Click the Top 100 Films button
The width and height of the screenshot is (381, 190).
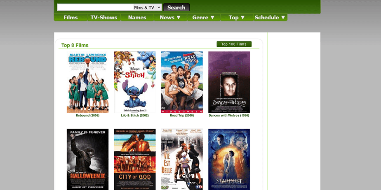[x=234, y=44]
